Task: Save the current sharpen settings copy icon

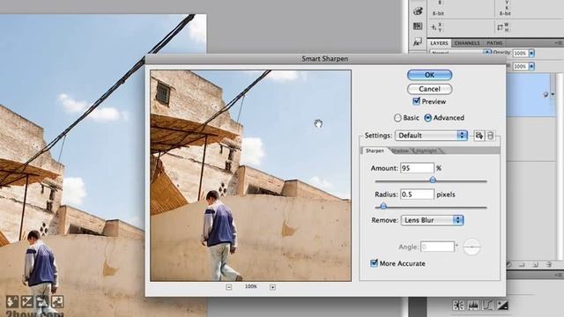Action: tap(479, 136)
